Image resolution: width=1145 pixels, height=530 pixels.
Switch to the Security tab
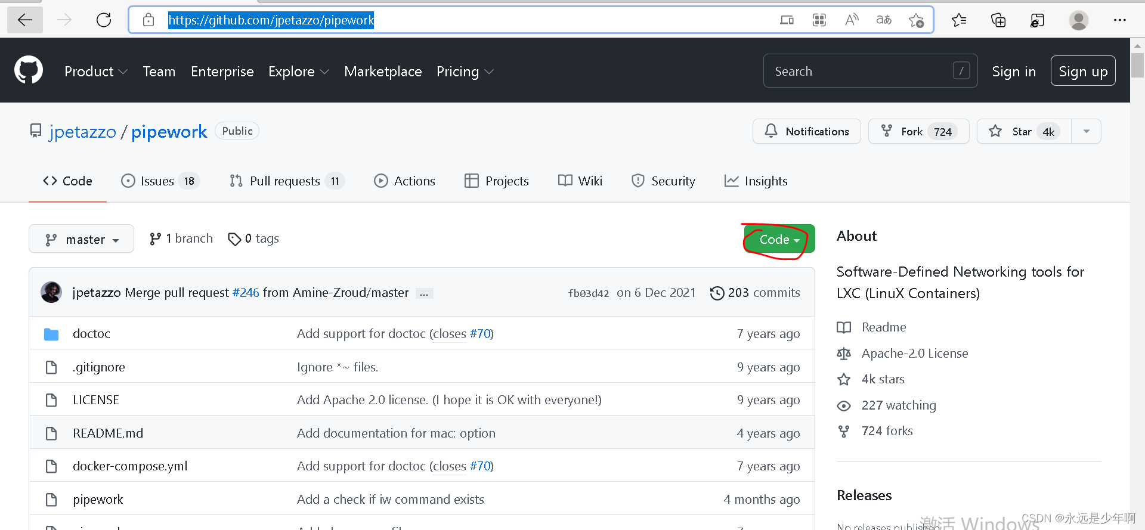point(663,181)
